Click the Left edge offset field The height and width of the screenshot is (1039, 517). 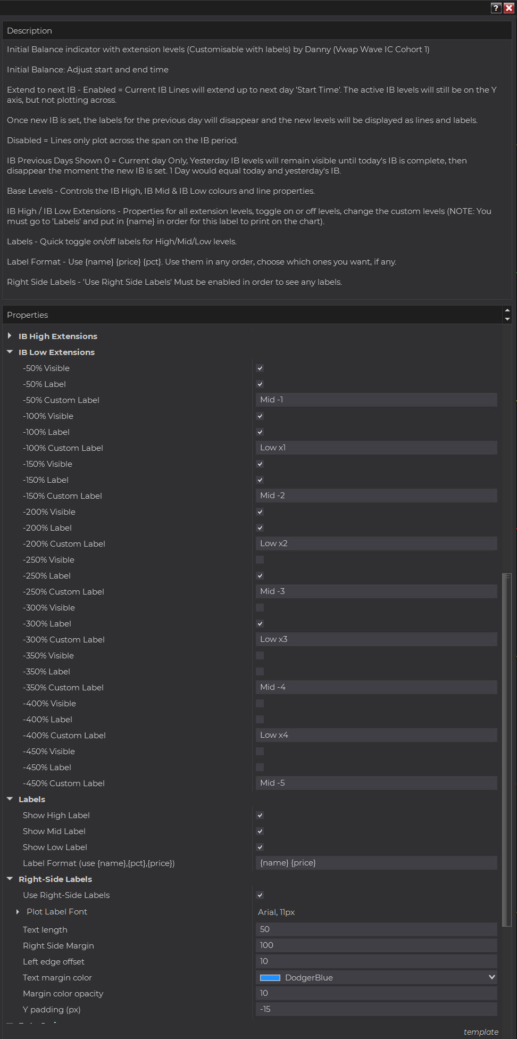click(x=377, y=961)
